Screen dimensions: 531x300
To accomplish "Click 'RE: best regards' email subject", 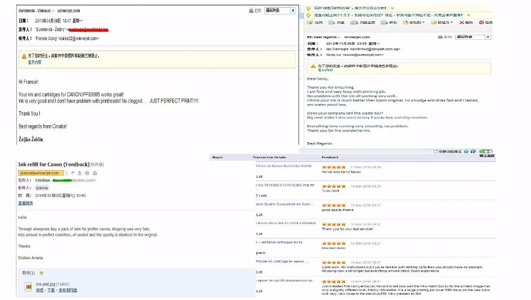I will [322, 37].
